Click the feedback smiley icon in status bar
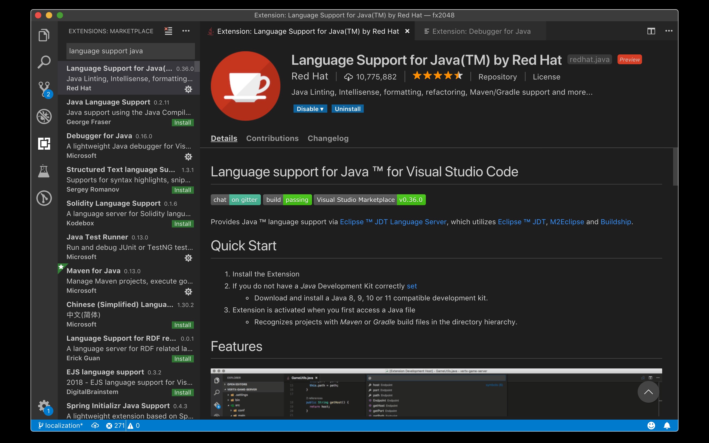 point(651,425)
